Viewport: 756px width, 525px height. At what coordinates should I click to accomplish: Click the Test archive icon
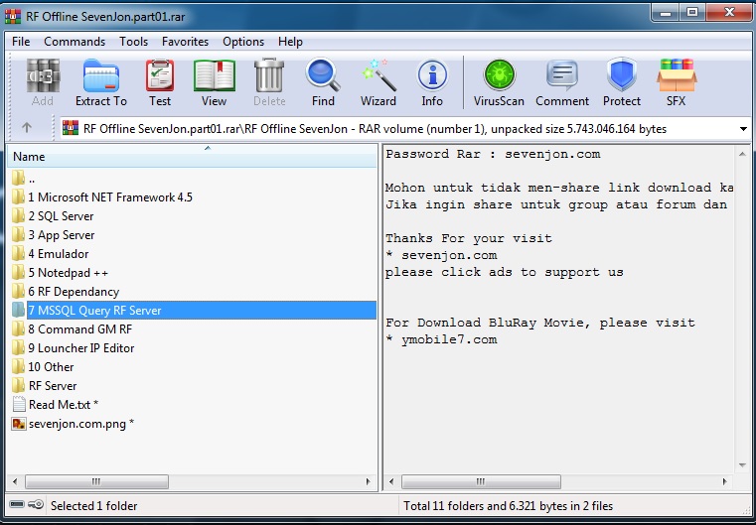tap(160, 75)
